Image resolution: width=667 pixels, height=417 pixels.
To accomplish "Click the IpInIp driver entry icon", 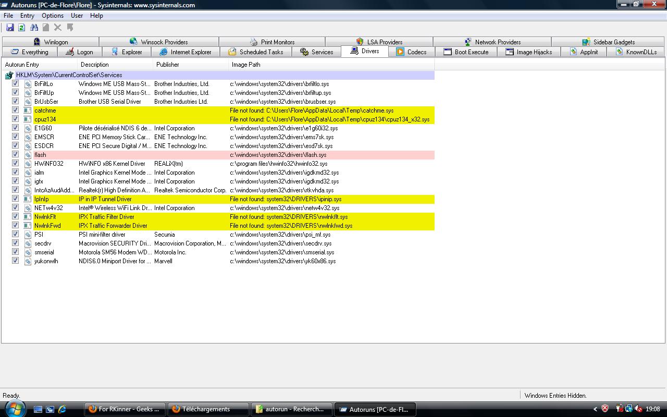I will pos(28,199).
